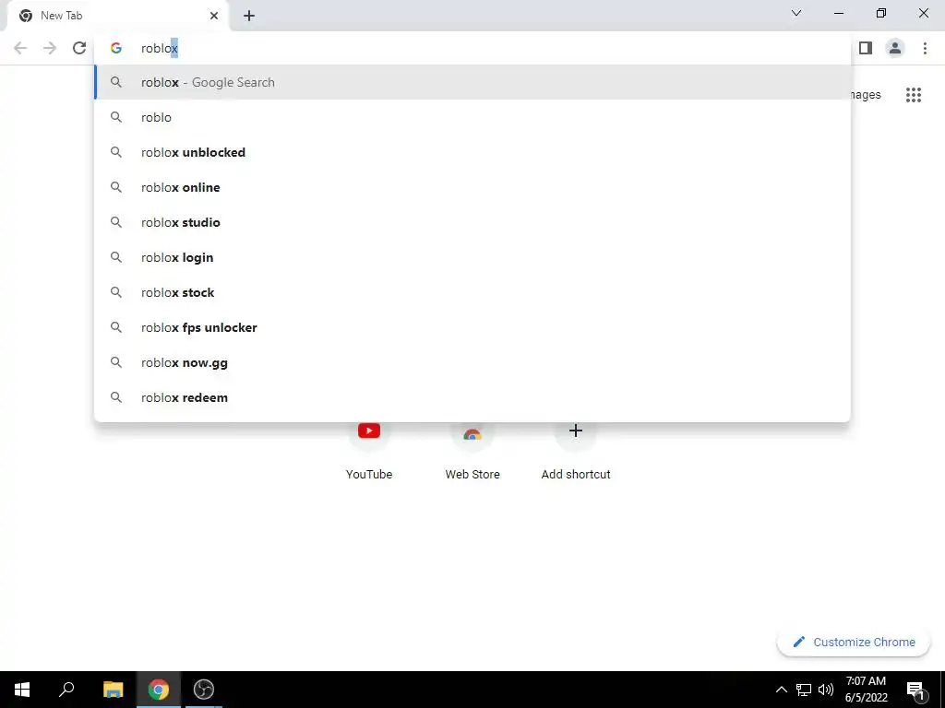Viewport: 945px width, 708px height.
Task: Pick the 'roblox redeem' suggestion
Action: pos(472,397)
